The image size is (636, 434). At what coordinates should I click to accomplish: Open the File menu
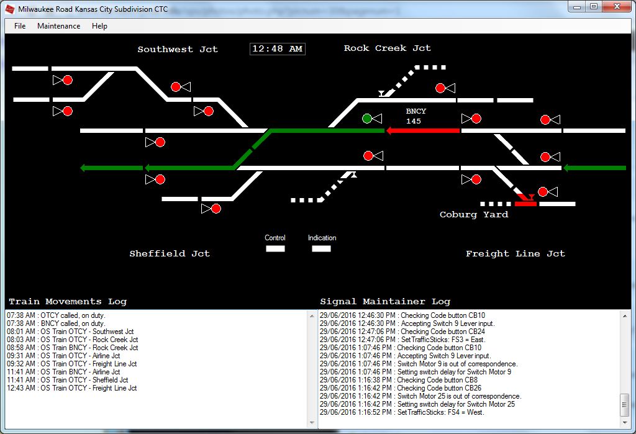click(20, 26)
